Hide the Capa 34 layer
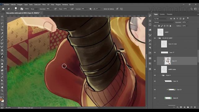 (155, 81)
